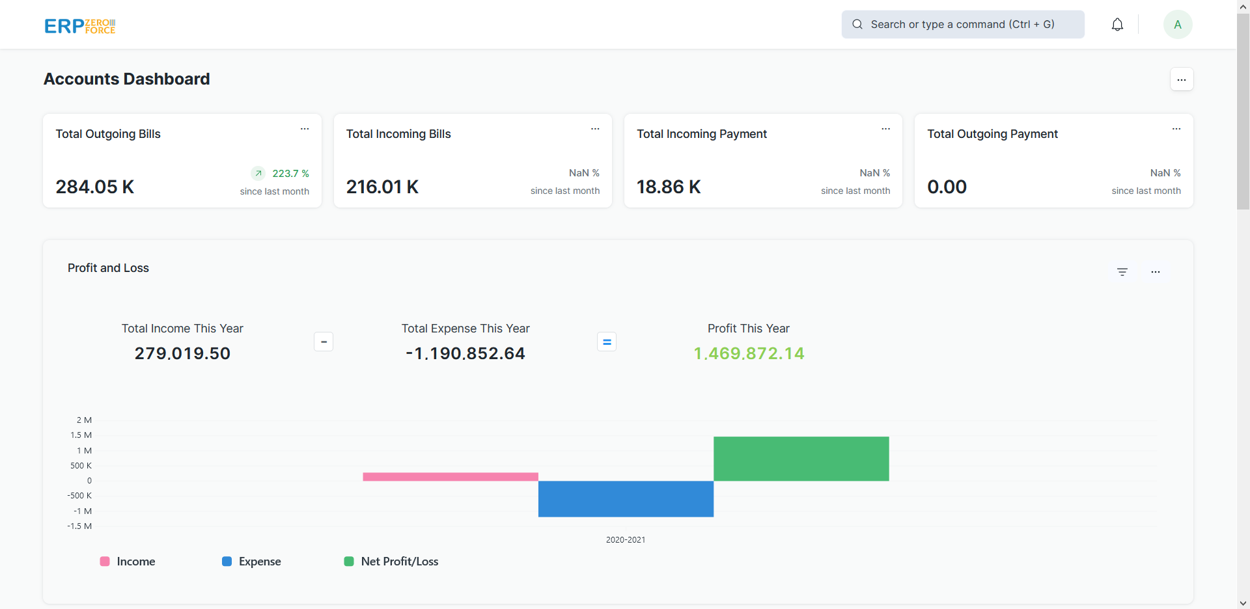Click the 216.01 K value
The image size is (1250, 609).
click(382, 187)
